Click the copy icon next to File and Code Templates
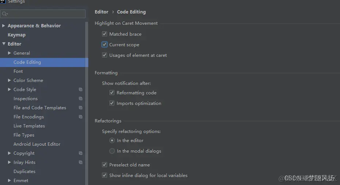Image resolution: width=340 pixels, height=185 pixels. pos(81,108)
